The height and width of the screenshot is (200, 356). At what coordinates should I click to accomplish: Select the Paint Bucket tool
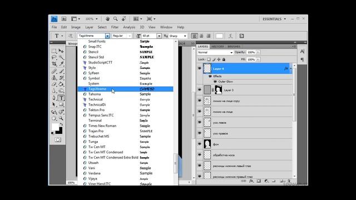(x=61, y=84)
